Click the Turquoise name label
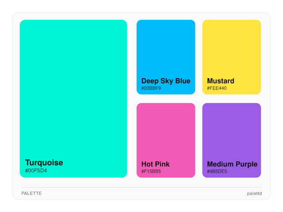Screen dimensions: 283x212 [44, 163]
